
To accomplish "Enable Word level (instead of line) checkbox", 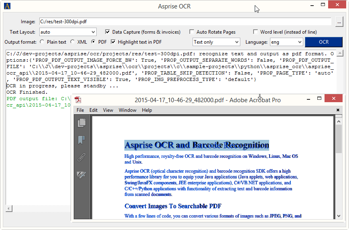I will (256, 32).
